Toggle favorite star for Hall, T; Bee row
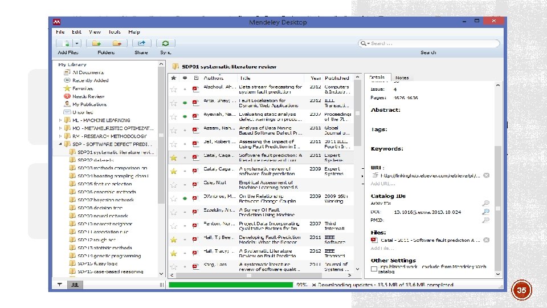This screenshot has height=308, width=547. tap(173, 240)
